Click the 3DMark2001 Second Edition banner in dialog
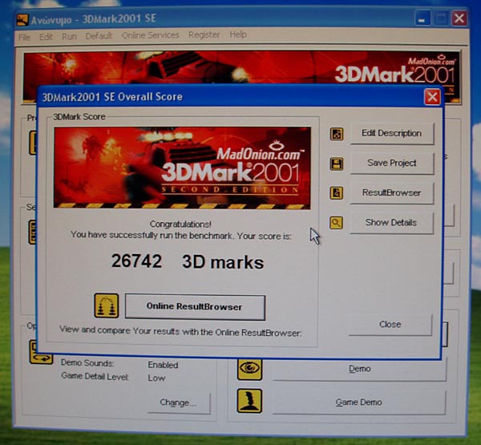The width and height of the screenshot is (481, 445). 182,168
